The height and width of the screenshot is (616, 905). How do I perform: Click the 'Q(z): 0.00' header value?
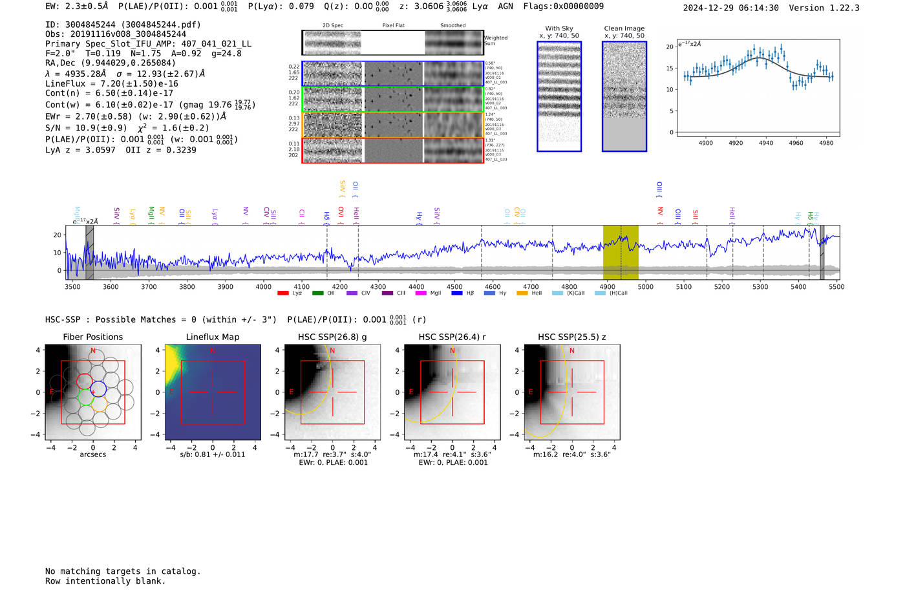(x=356, y=6)
